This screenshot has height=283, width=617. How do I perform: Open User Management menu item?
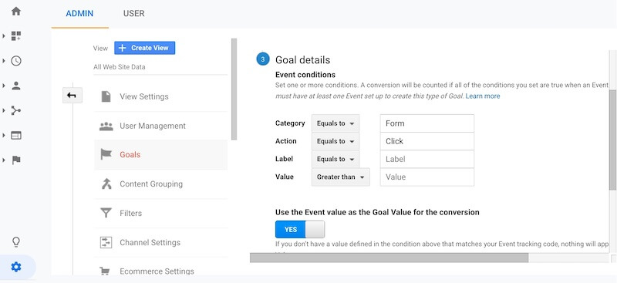(160, 126)
